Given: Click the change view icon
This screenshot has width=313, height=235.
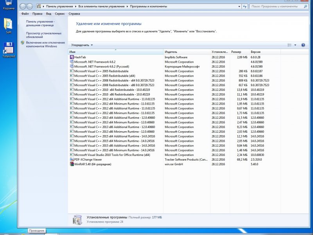Looking at the screenshot, I should [290, 45].
